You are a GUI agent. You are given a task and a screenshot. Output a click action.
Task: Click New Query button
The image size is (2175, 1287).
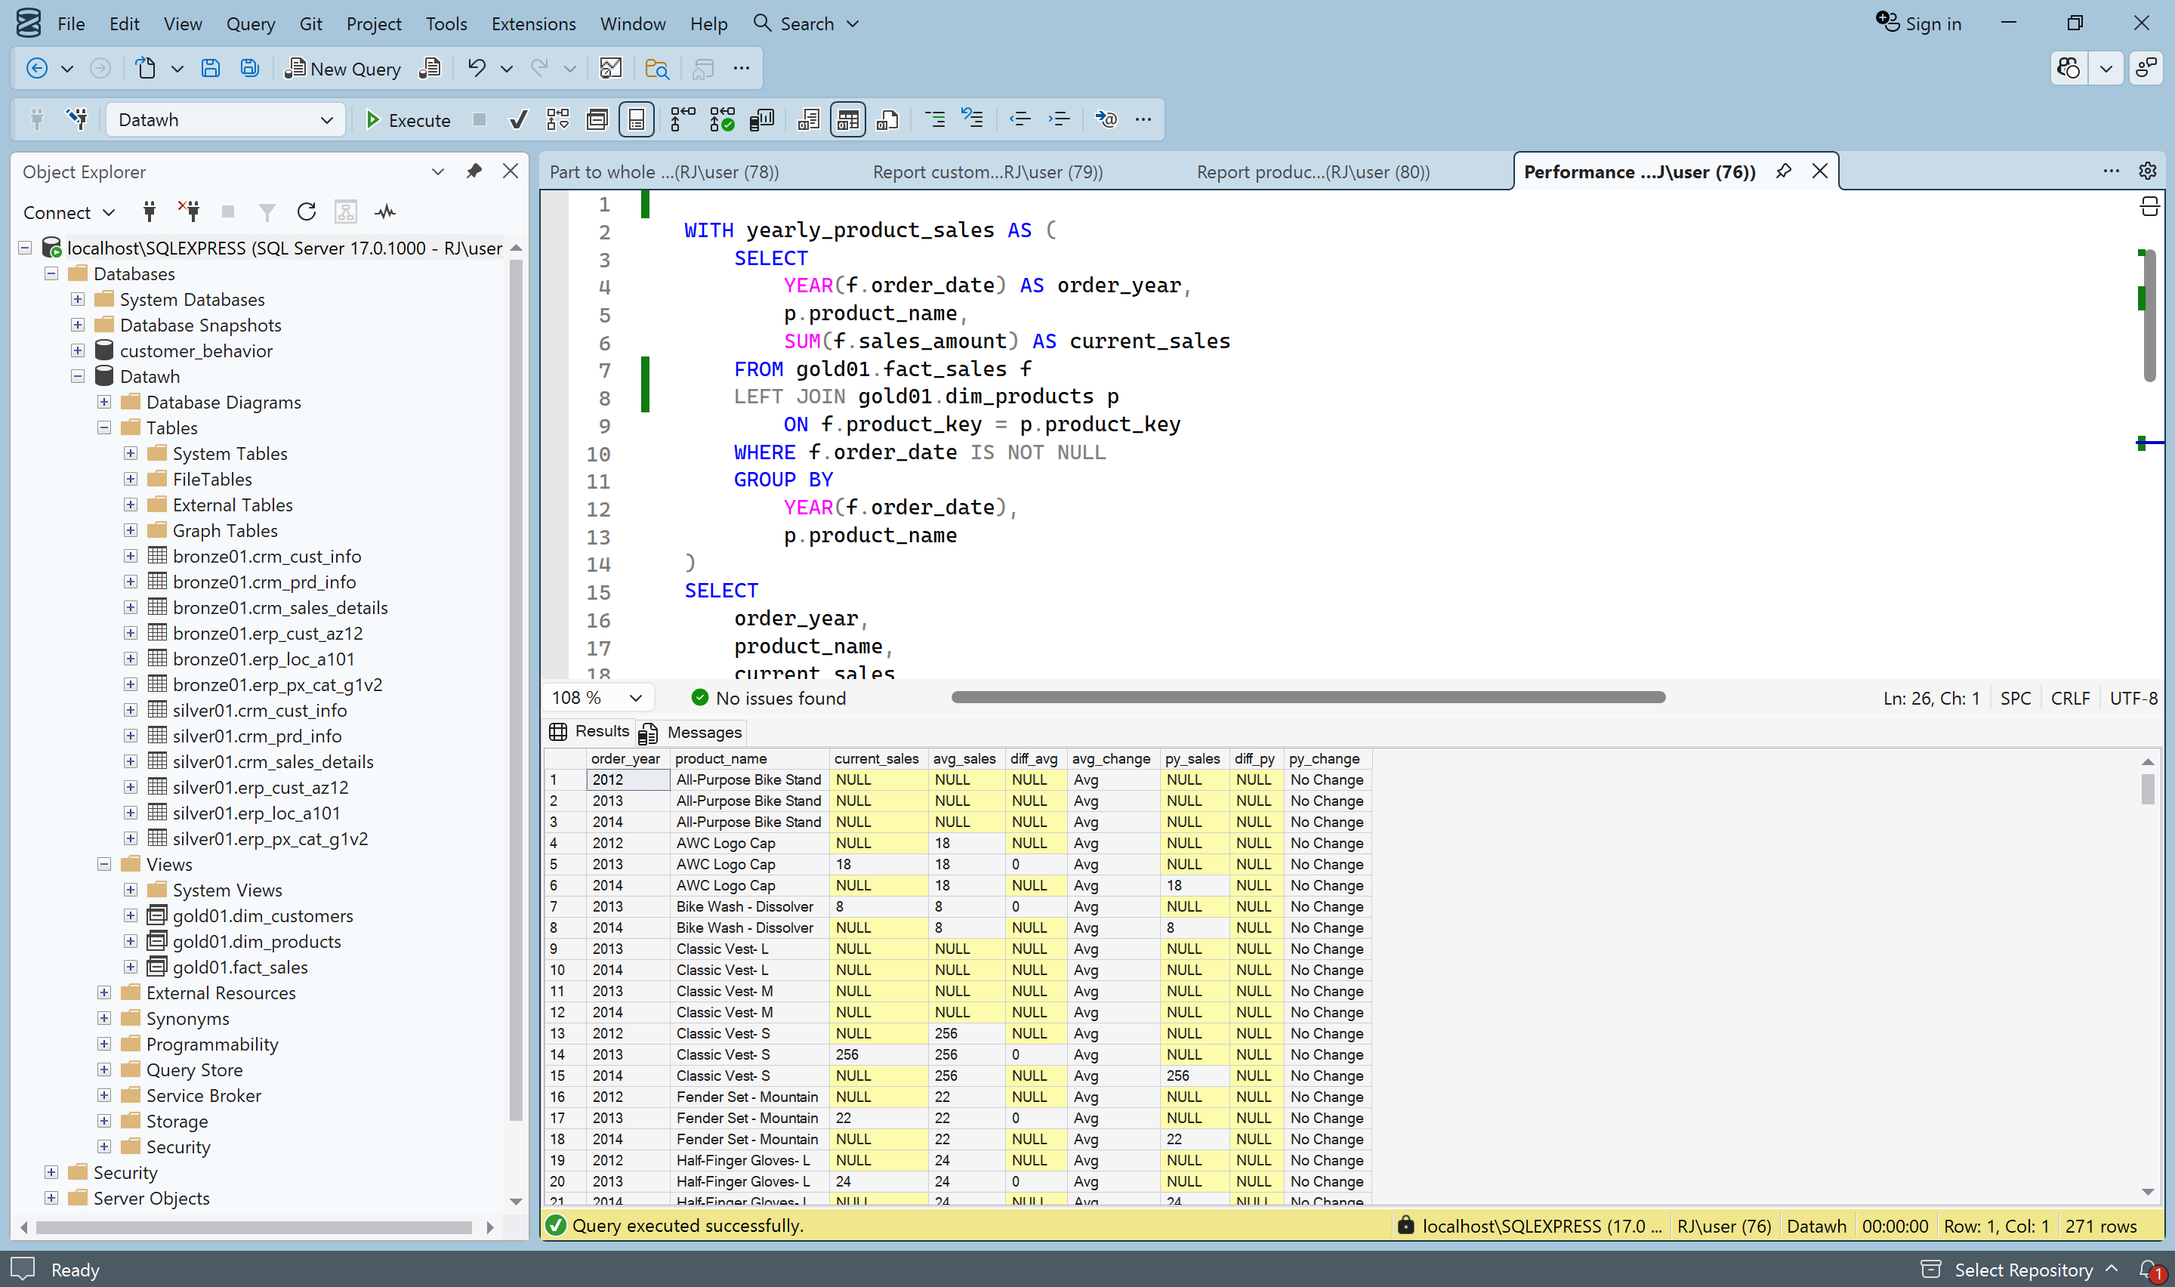(344, 69)
